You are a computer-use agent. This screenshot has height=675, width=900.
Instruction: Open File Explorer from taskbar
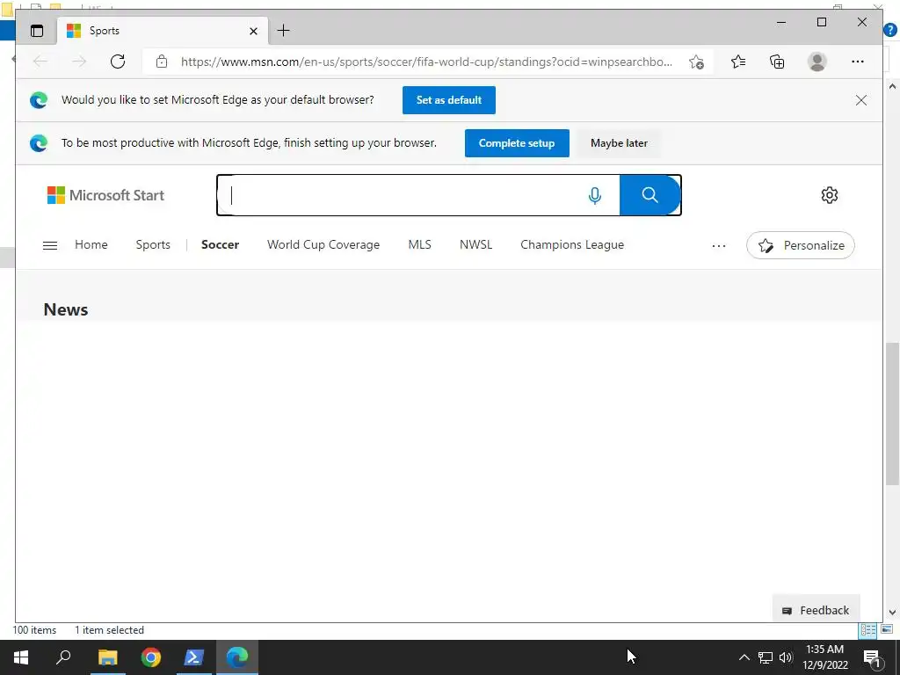107,657
